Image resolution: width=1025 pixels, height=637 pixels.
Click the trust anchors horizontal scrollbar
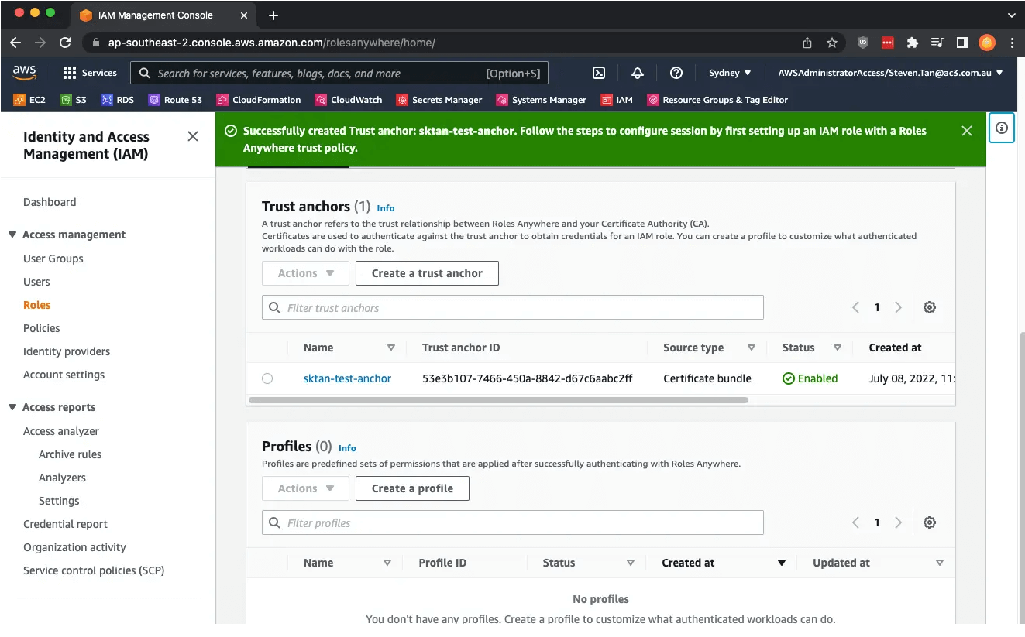tap(498, 400)
